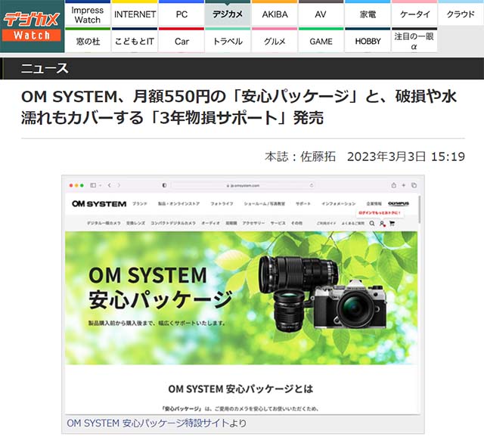This screenshot has height=446, width=484.
Task: Go to the Car section
Action: click(x=181, y=41)
